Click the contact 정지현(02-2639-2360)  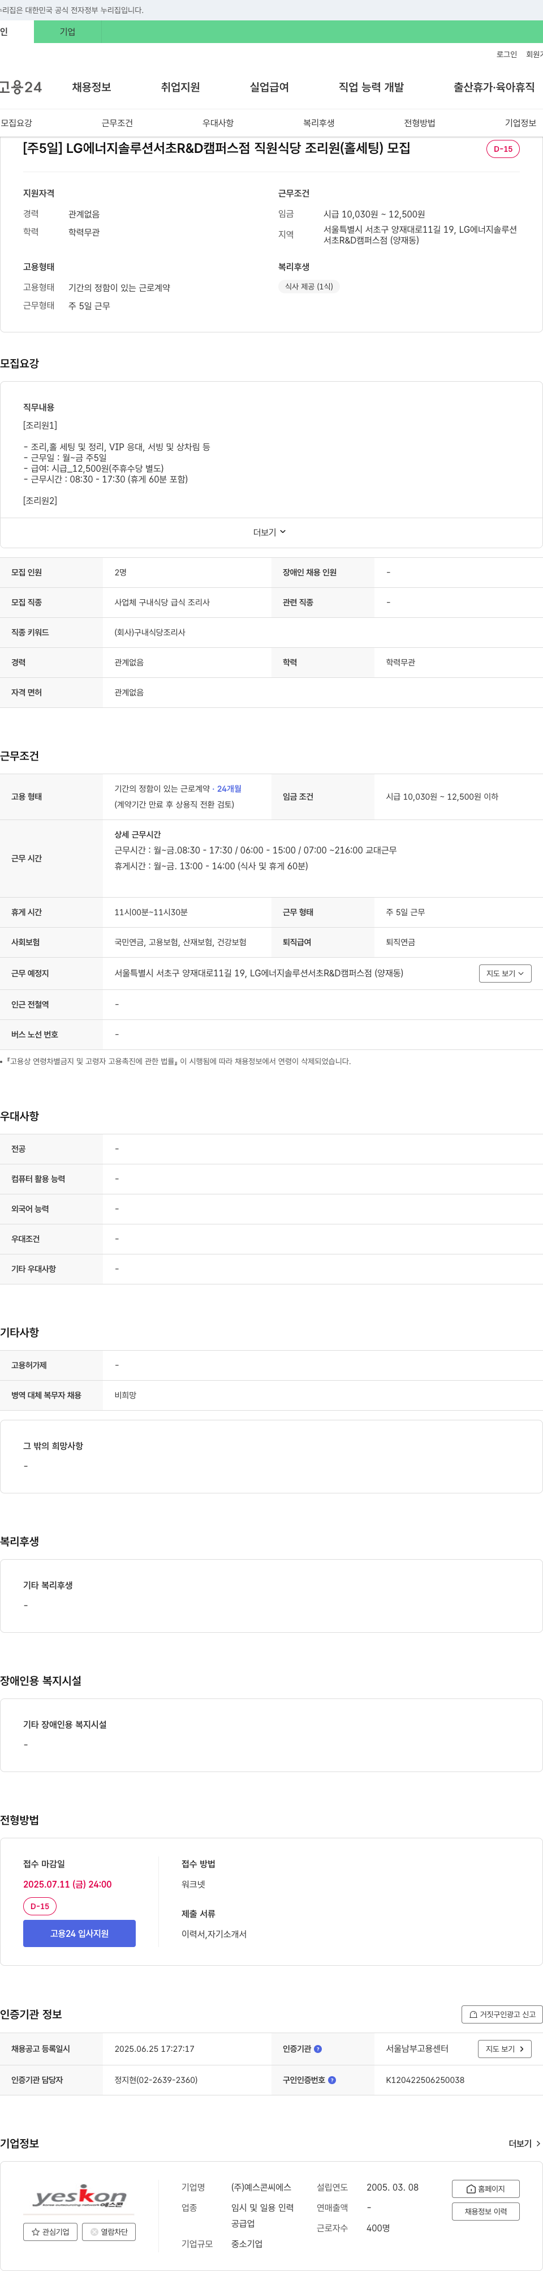pyautogui.click(x=156, y=2080)
